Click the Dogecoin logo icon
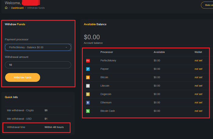213x139 pixels. point(88,94)
